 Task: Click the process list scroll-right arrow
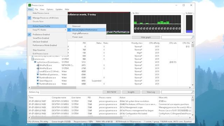pyautogui.click(x=190, y=87)
